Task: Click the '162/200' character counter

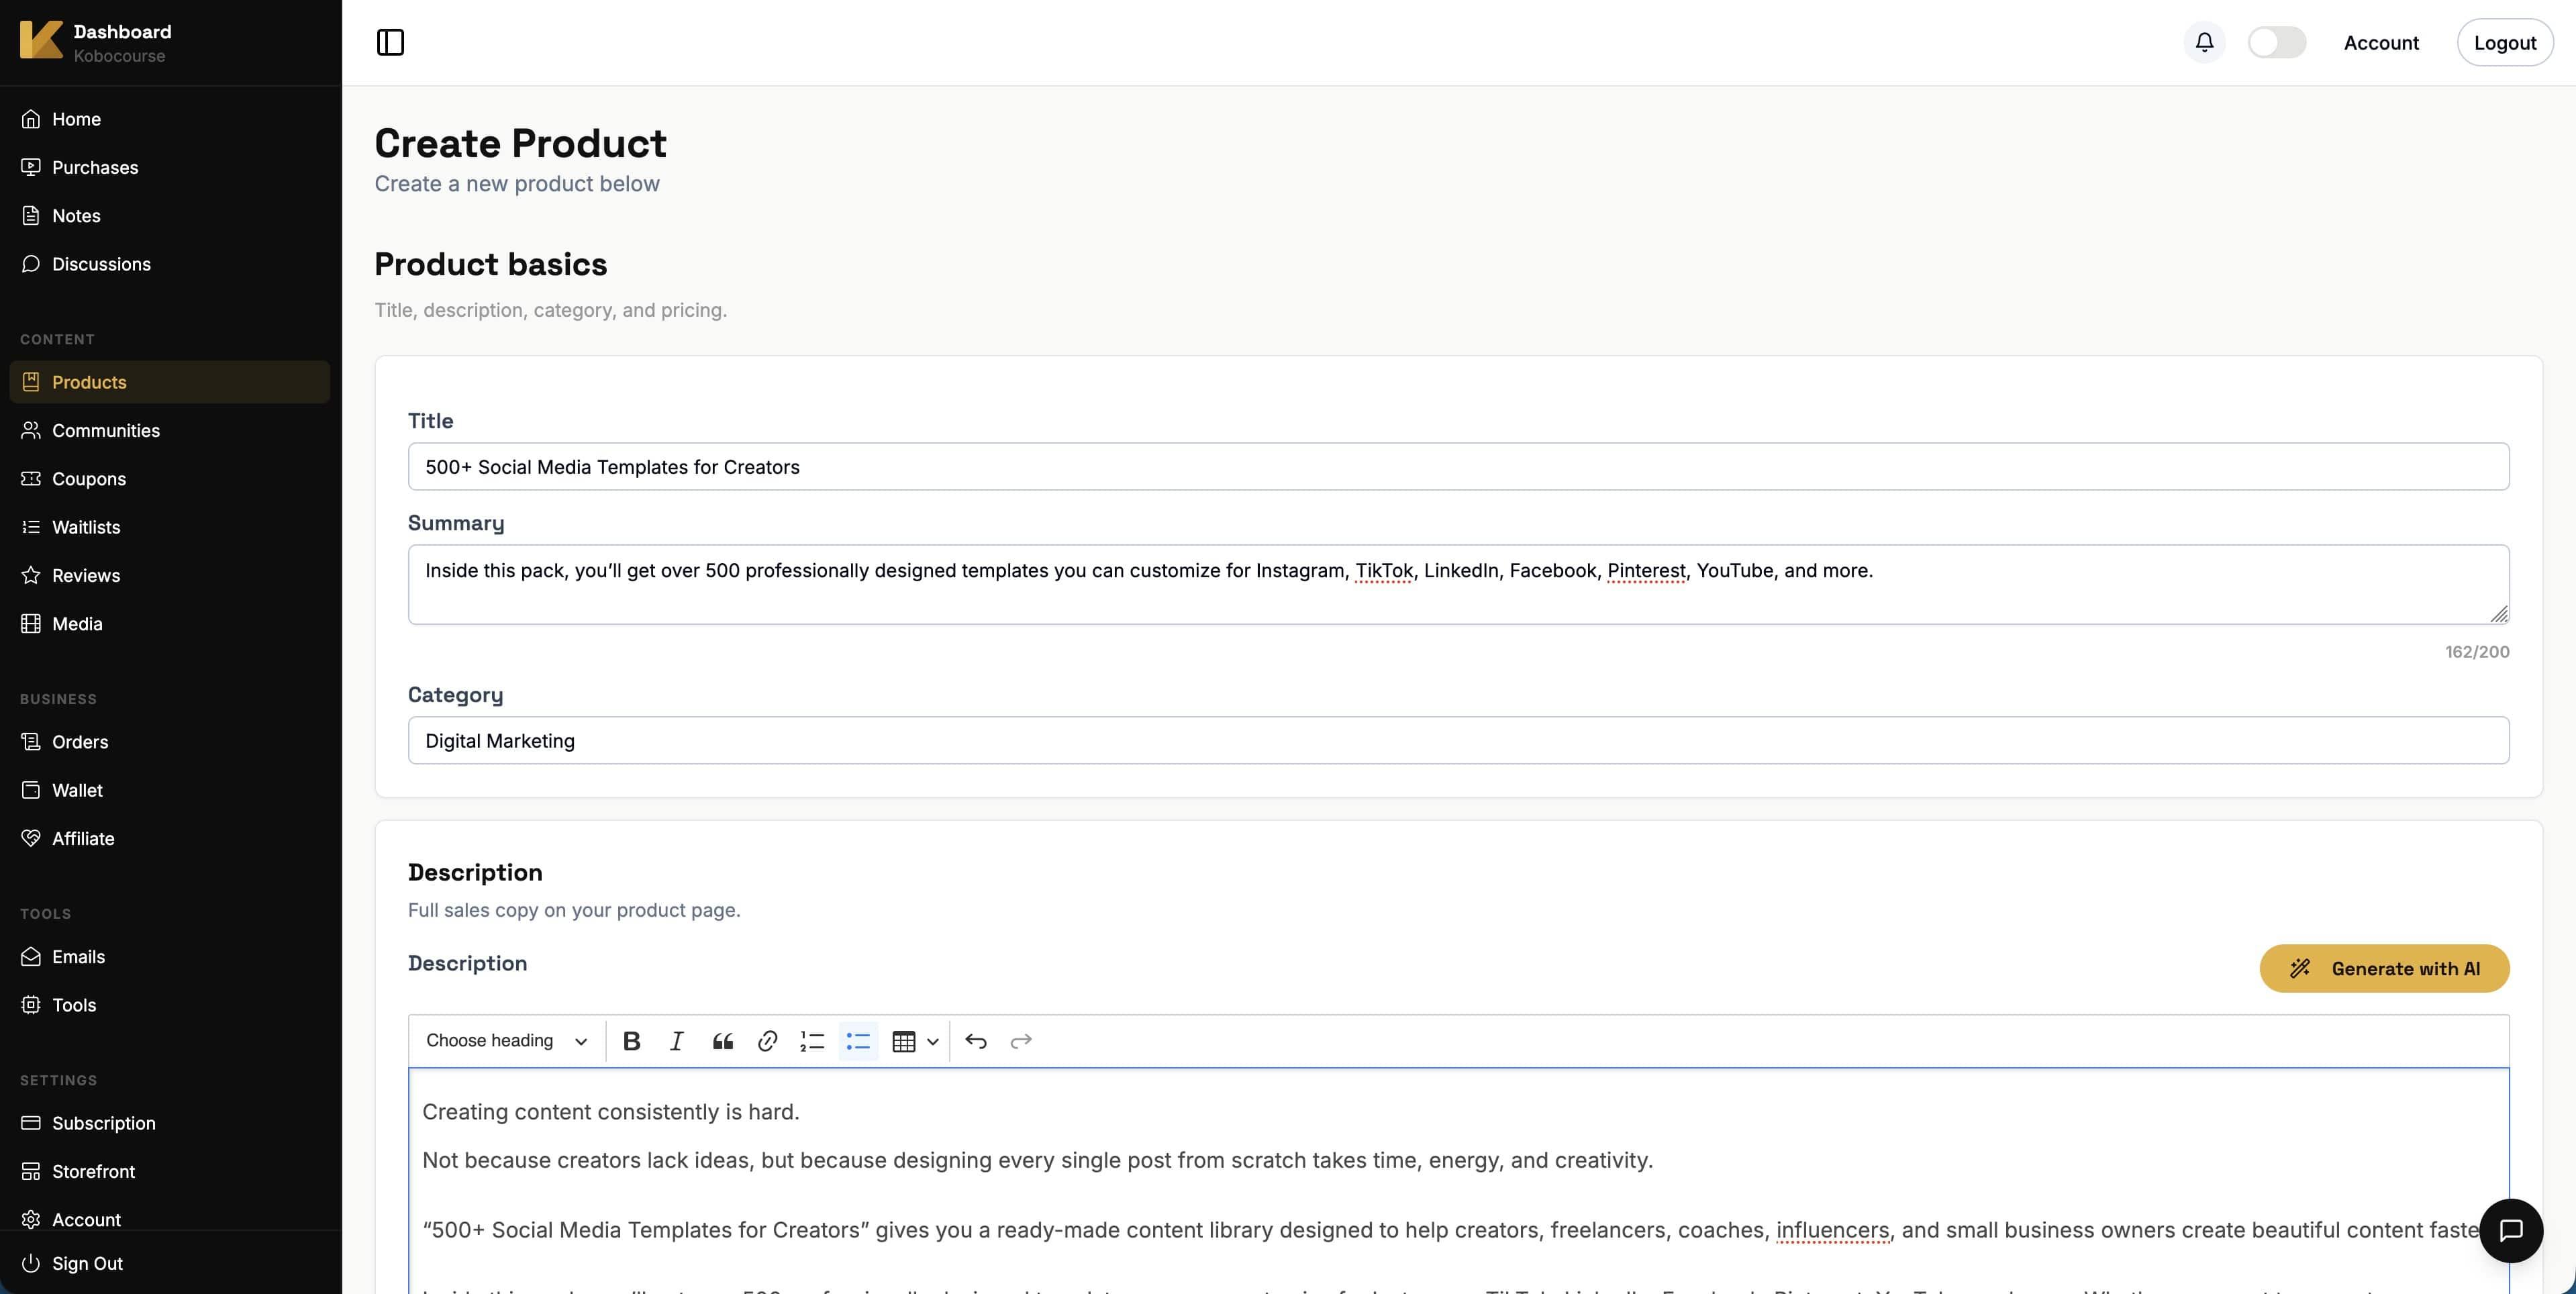Action: point(2477,652)
